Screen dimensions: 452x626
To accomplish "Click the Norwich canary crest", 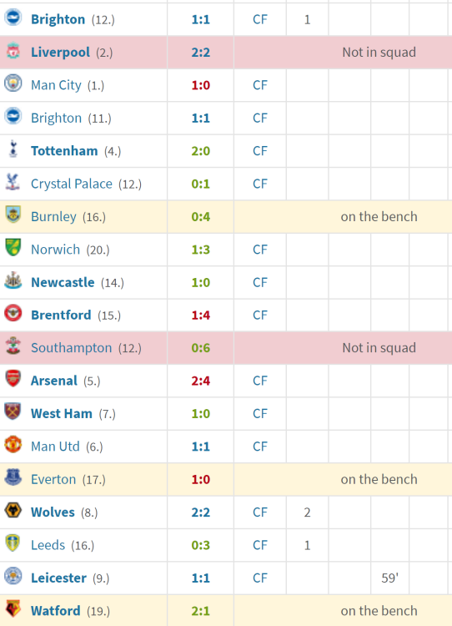I will click(13, 248).
